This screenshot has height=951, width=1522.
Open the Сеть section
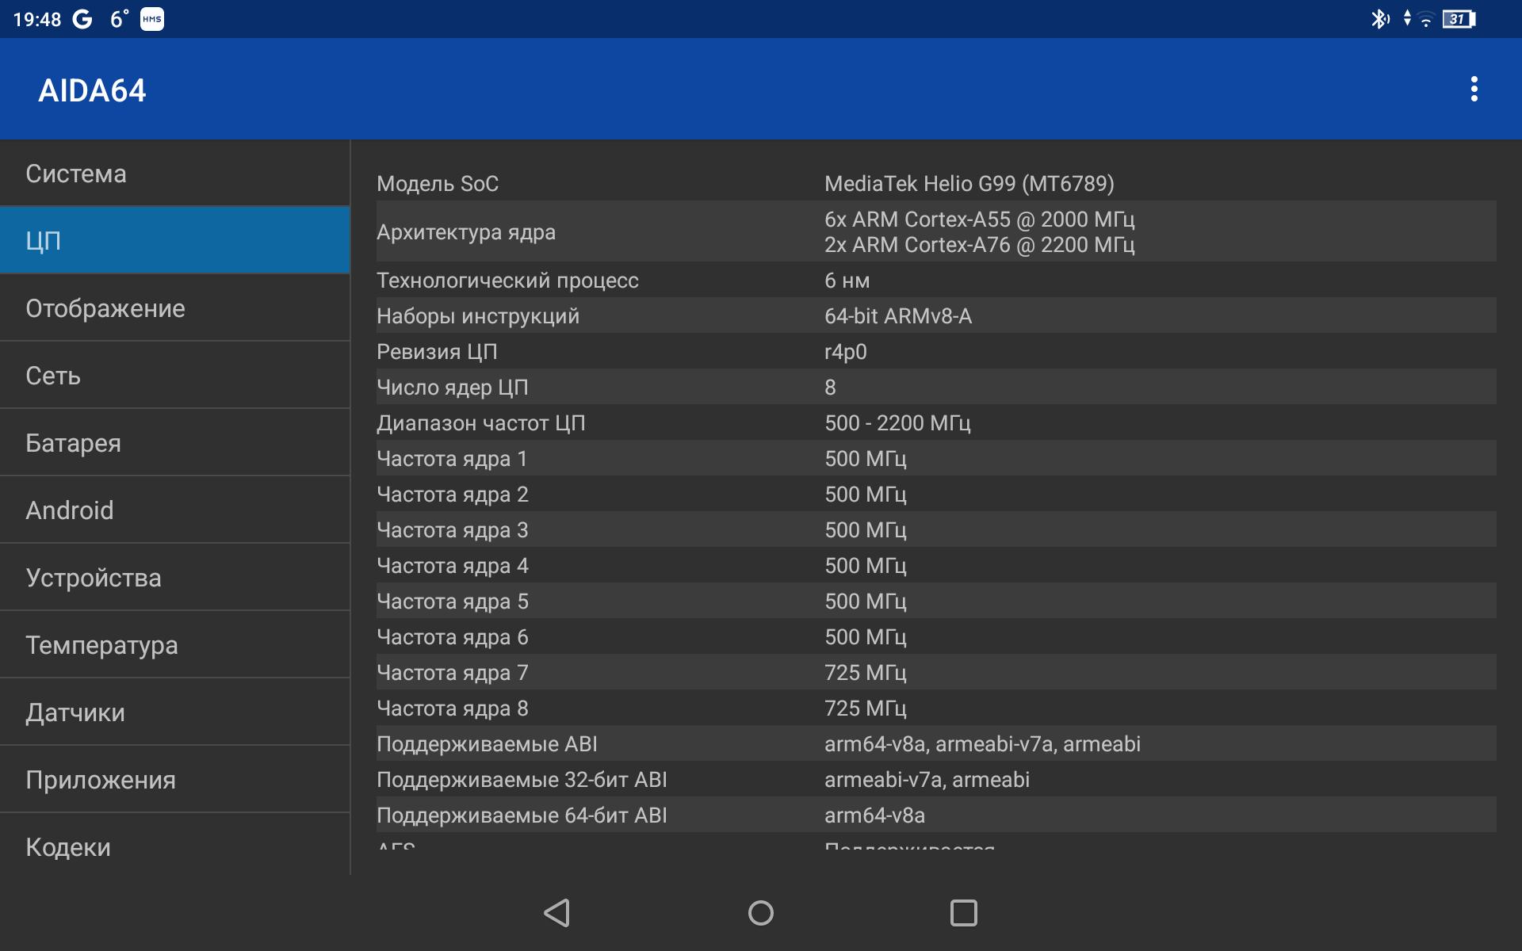coord(174,376)
